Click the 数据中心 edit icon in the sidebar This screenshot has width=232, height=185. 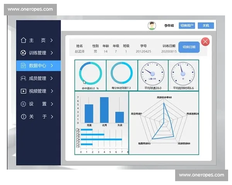pos(23,66)
